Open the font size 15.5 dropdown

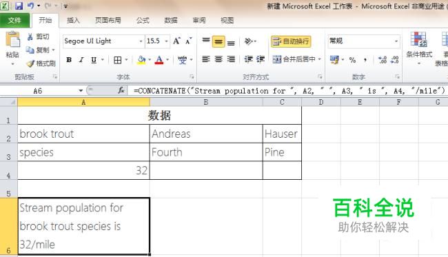[x=166, y=41]
